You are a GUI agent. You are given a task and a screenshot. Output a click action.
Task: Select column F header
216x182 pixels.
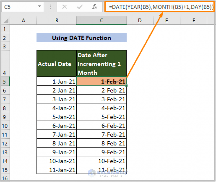tap(193, 20)
